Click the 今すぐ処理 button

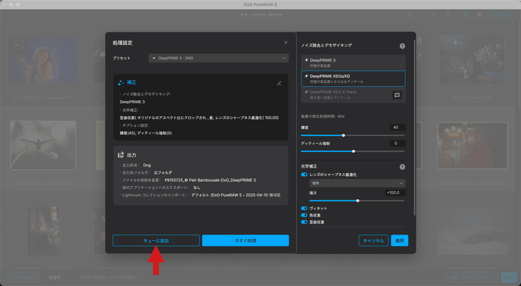pos(245,240)
